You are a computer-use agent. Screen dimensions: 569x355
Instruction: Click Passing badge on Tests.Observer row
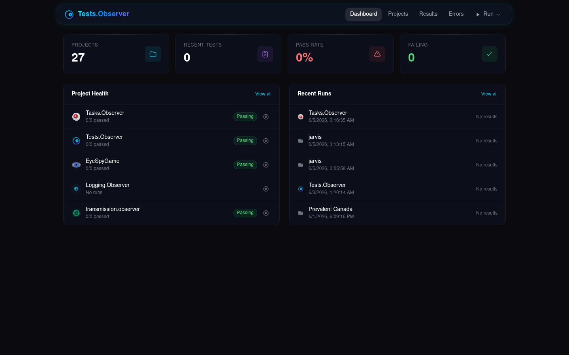(245, 141)
